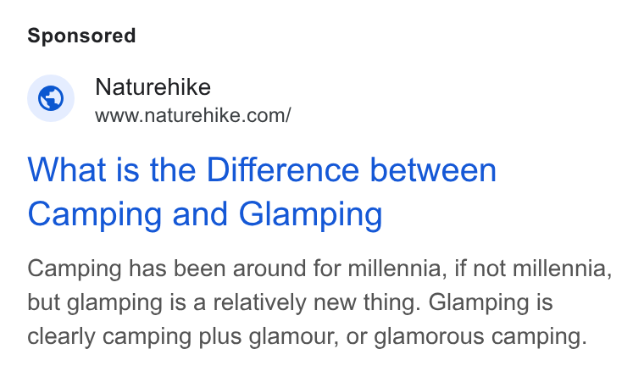The width and height of the screenshot is (644, 371).
Task: Open the www.naturehike.com/ URL
Action: click(x=193, y=115)
